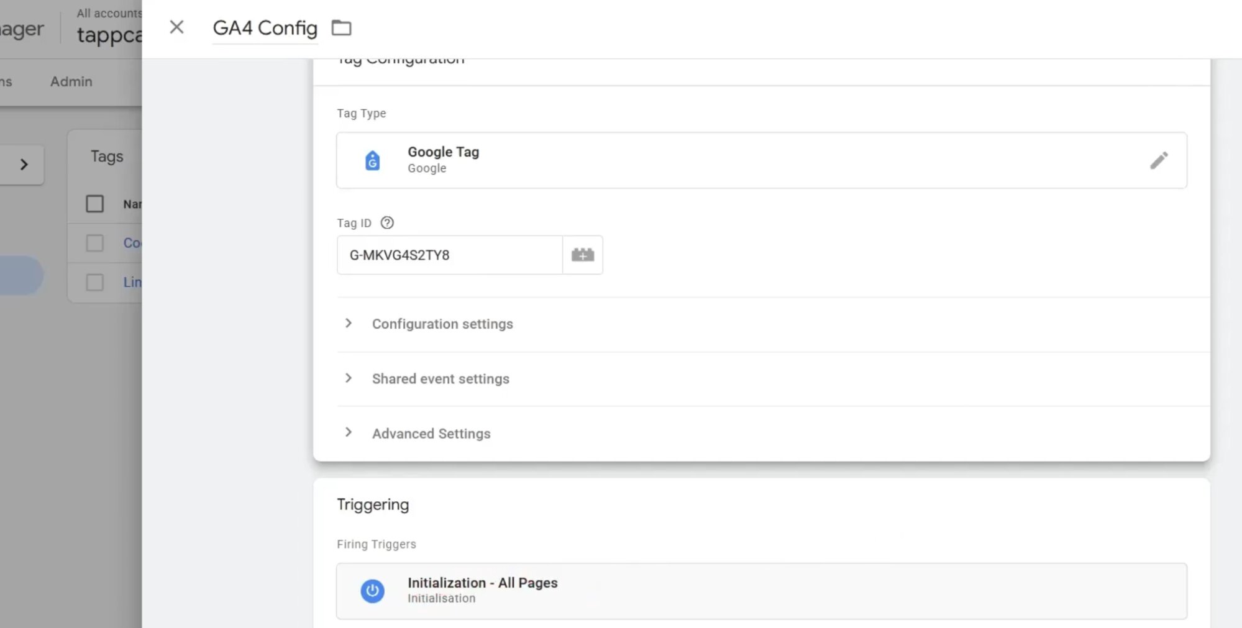Click the tappca container name in background

pos(109,35)
